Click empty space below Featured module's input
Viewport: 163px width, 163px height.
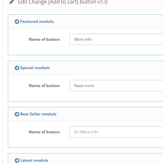click(x=85, y=50)
